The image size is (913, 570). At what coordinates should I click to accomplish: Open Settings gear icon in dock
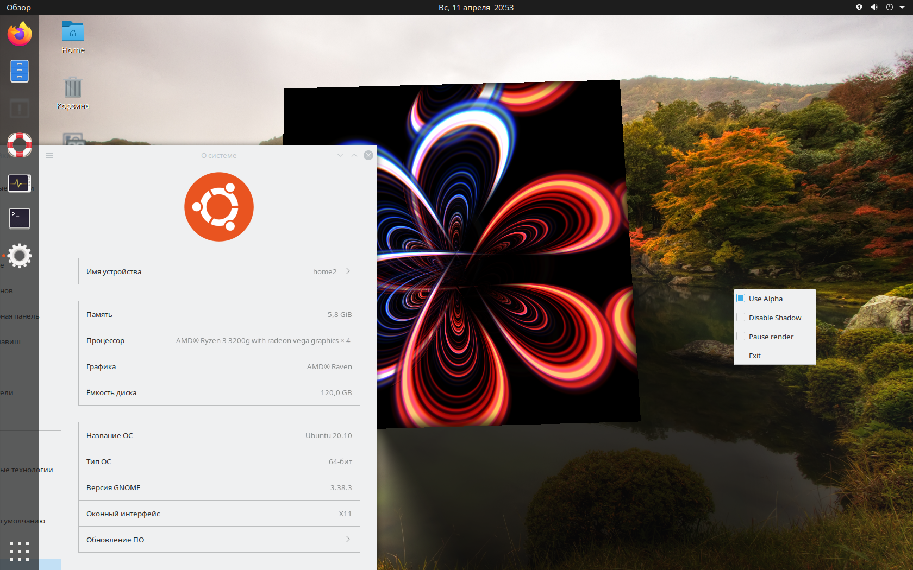[x=20, y=256]
